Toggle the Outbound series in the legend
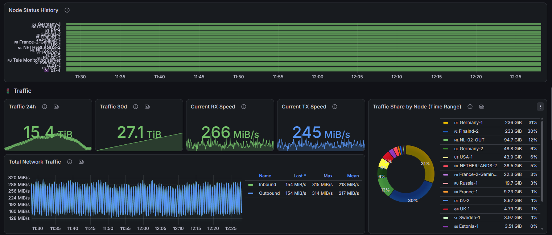552x235 pixels. pos(269,193)
